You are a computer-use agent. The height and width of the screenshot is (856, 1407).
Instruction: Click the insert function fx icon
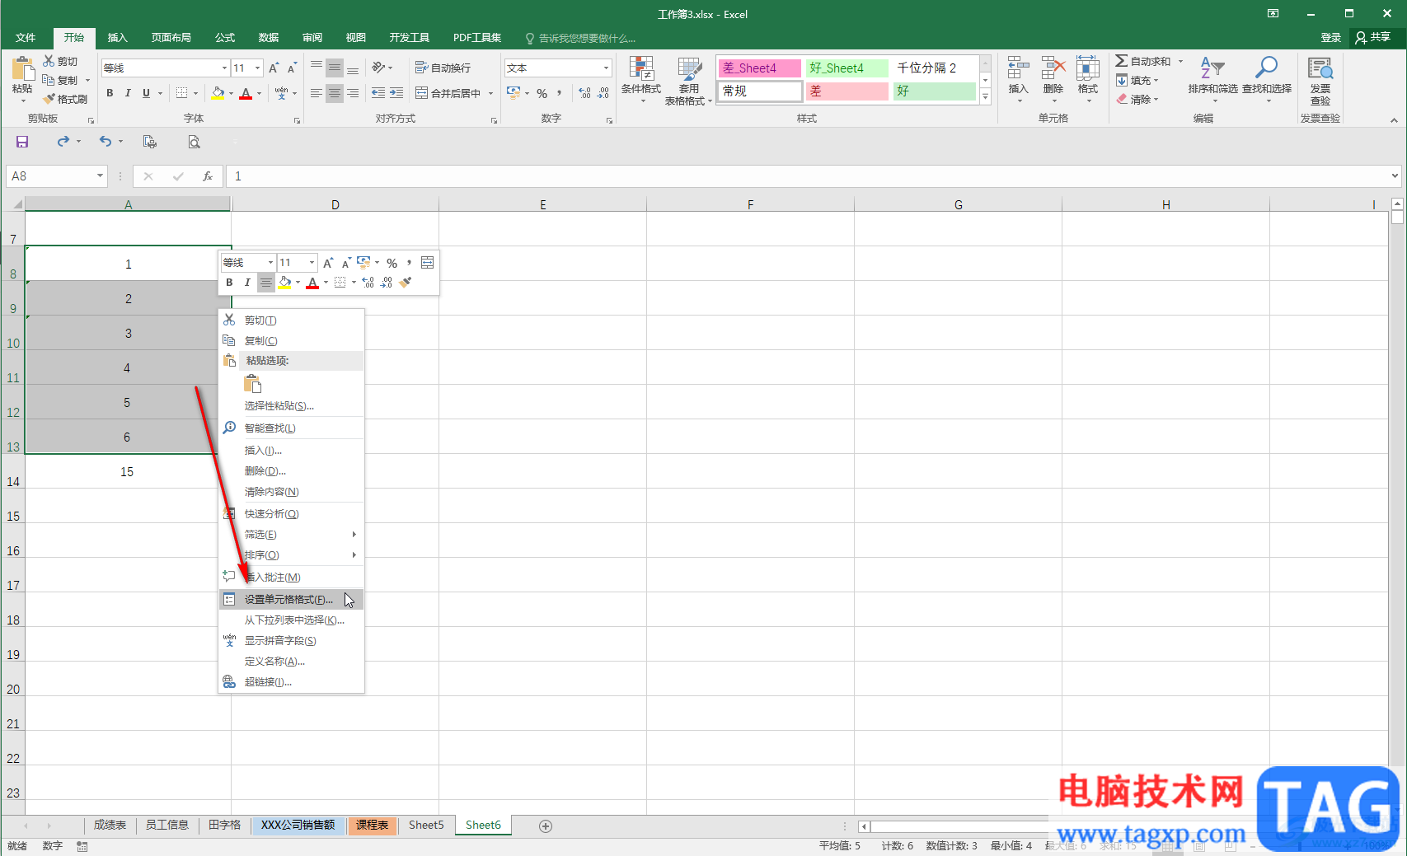click(x=208, y=176)
